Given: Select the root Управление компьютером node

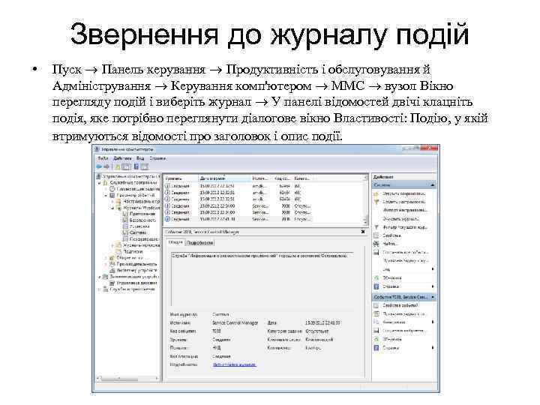Looking at the screenshot, I should [130, 176].
